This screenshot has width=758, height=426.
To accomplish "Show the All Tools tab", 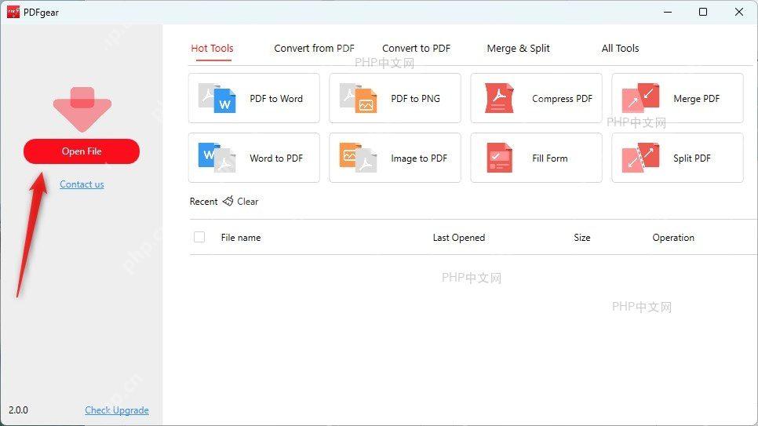I will [620, 49].
